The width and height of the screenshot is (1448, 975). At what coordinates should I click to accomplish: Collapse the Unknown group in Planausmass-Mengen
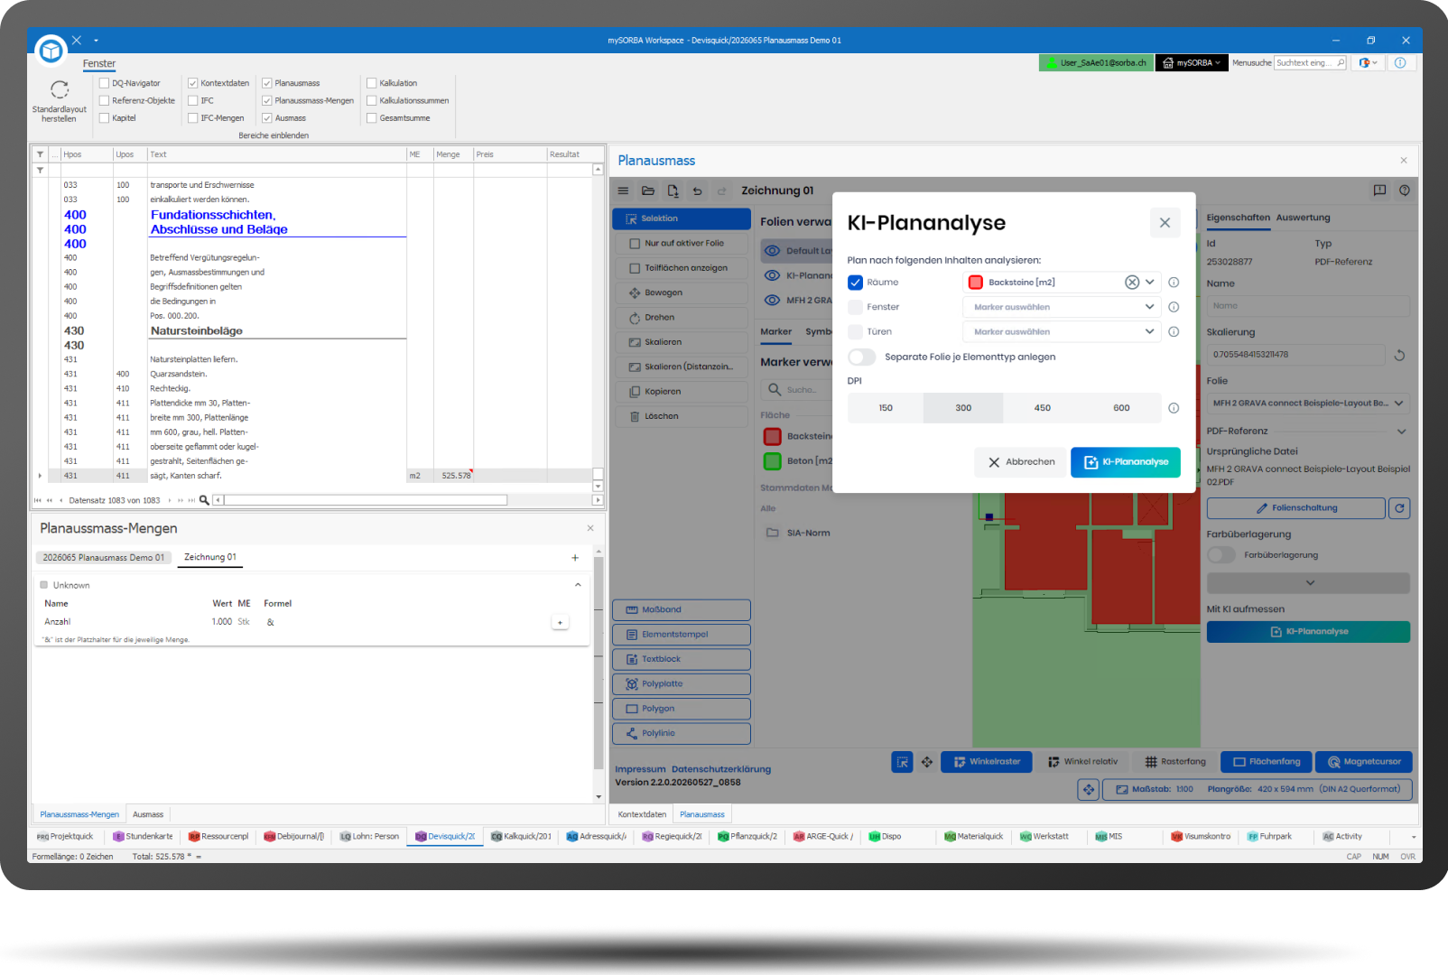tap(578, 585)
